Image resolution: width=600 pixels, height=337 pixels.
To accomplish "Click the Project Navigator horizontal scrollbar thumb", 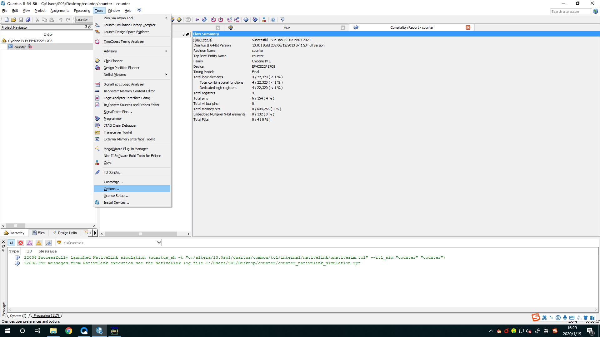I will tap(16, 226).
